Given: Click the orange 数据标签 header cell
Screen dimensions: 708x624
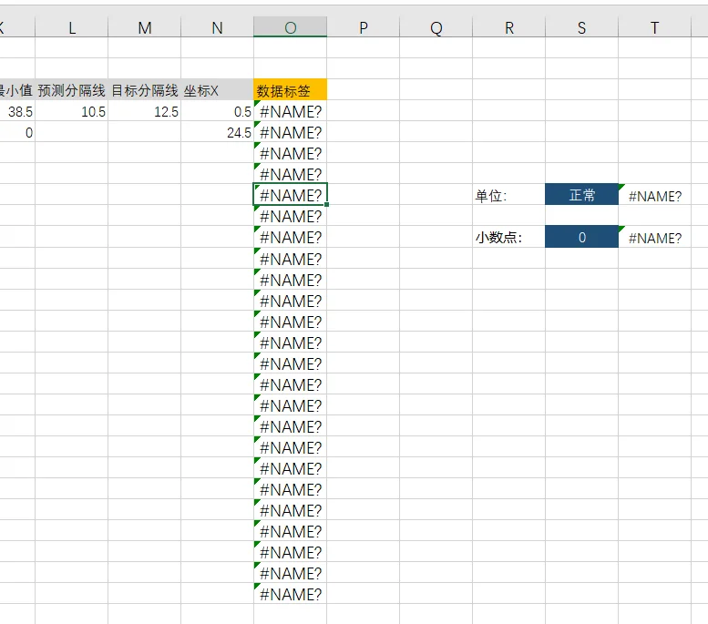Looking at the screenshot, I should pos(291,90).
